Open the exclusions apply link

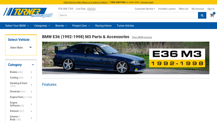(147, 2)
